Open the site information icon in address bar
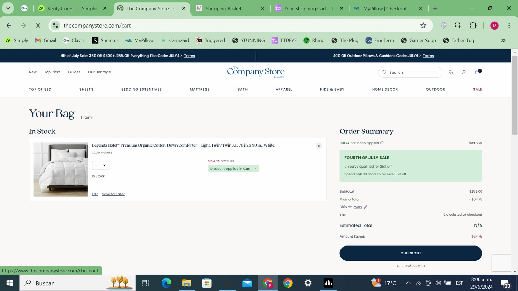 tap(55, 26)
